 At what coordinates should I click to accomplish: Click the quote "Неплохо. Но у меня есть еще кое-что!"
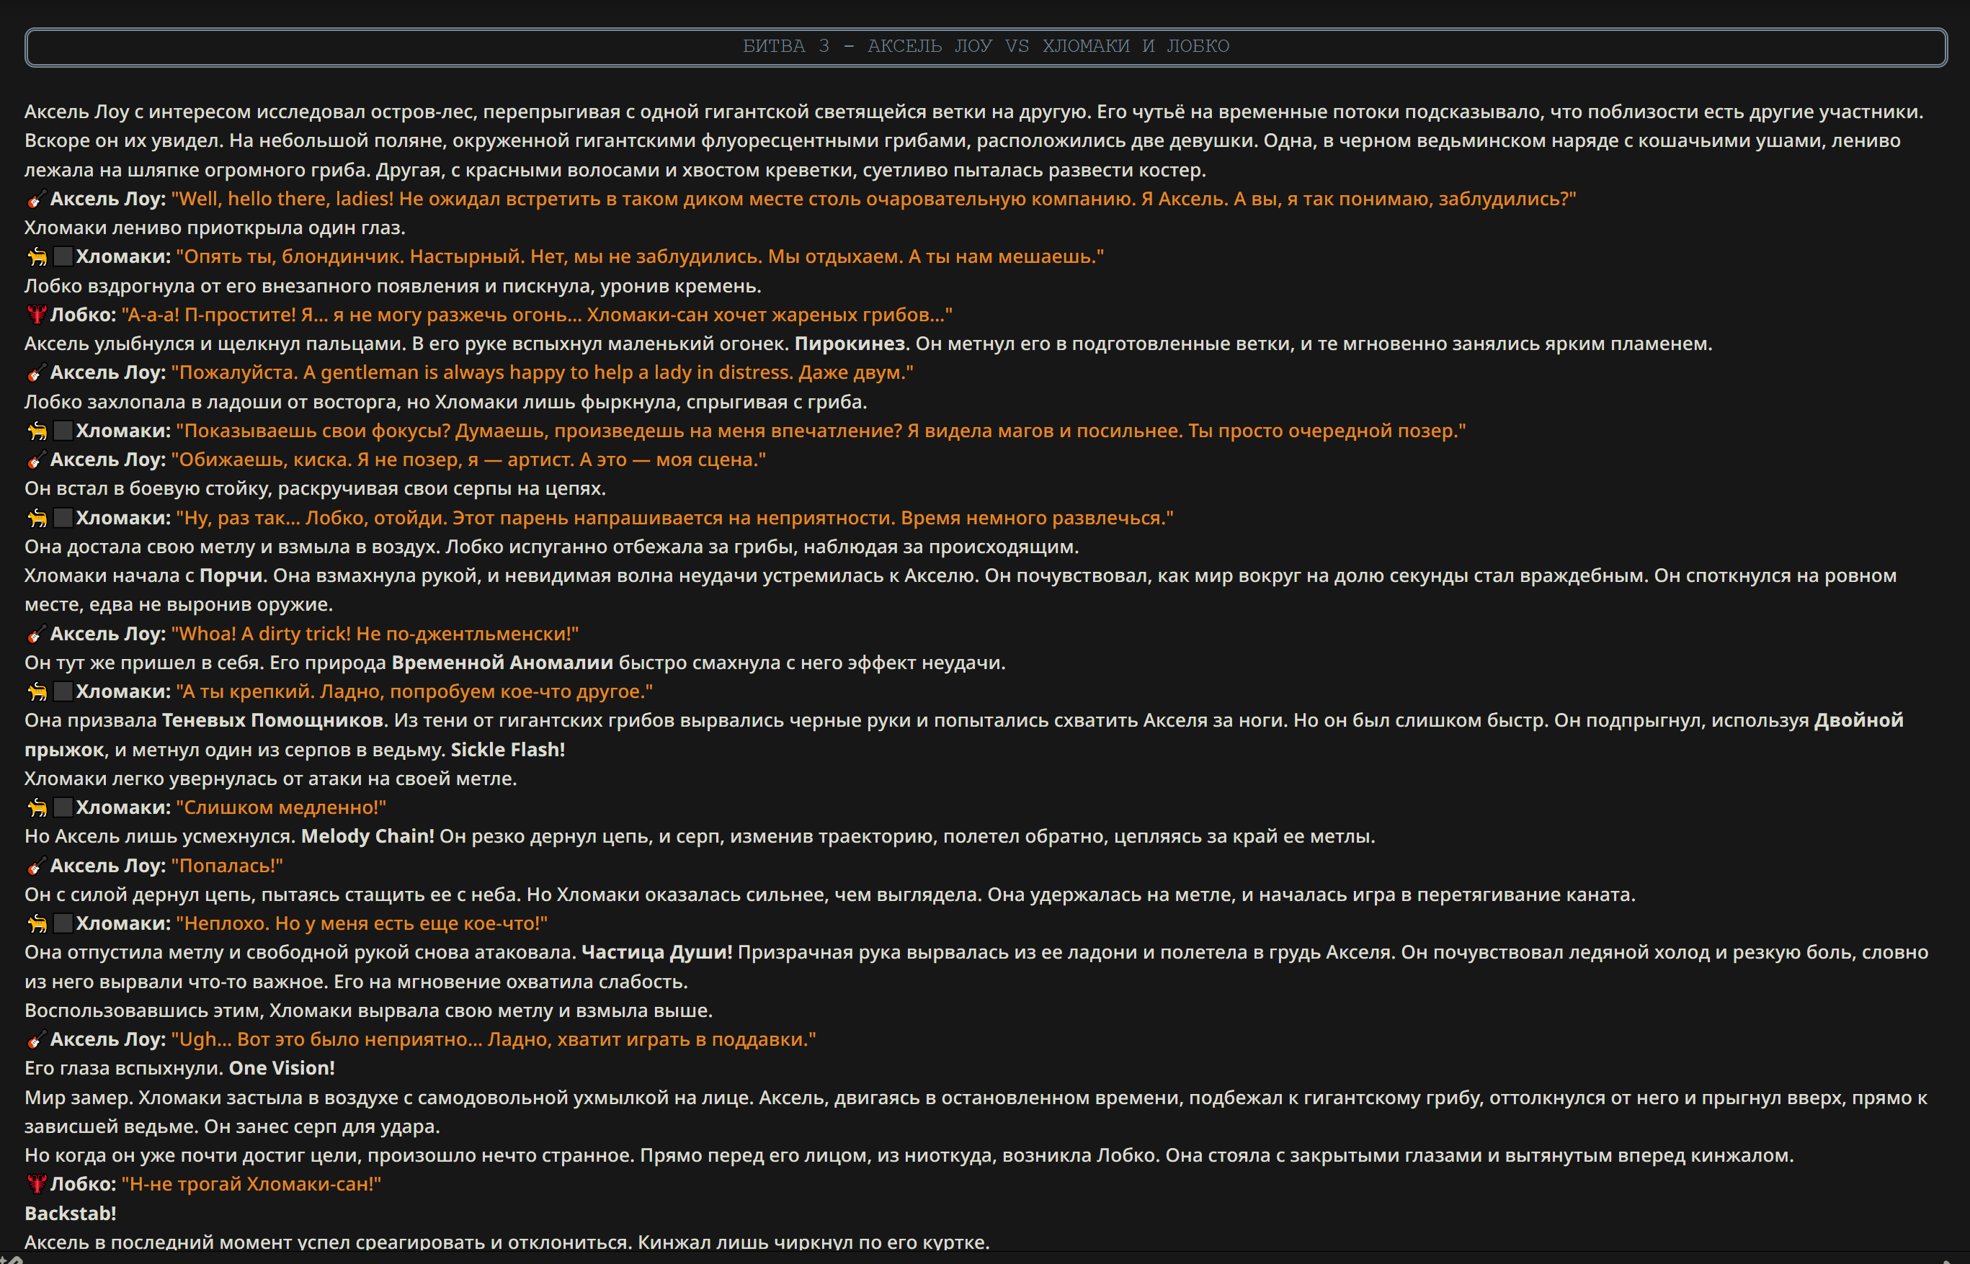361,923
